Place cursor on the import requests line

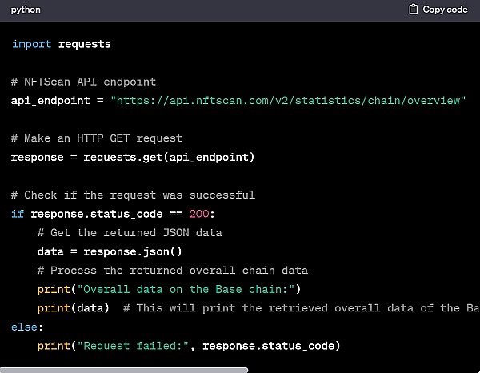click(62, 44)
